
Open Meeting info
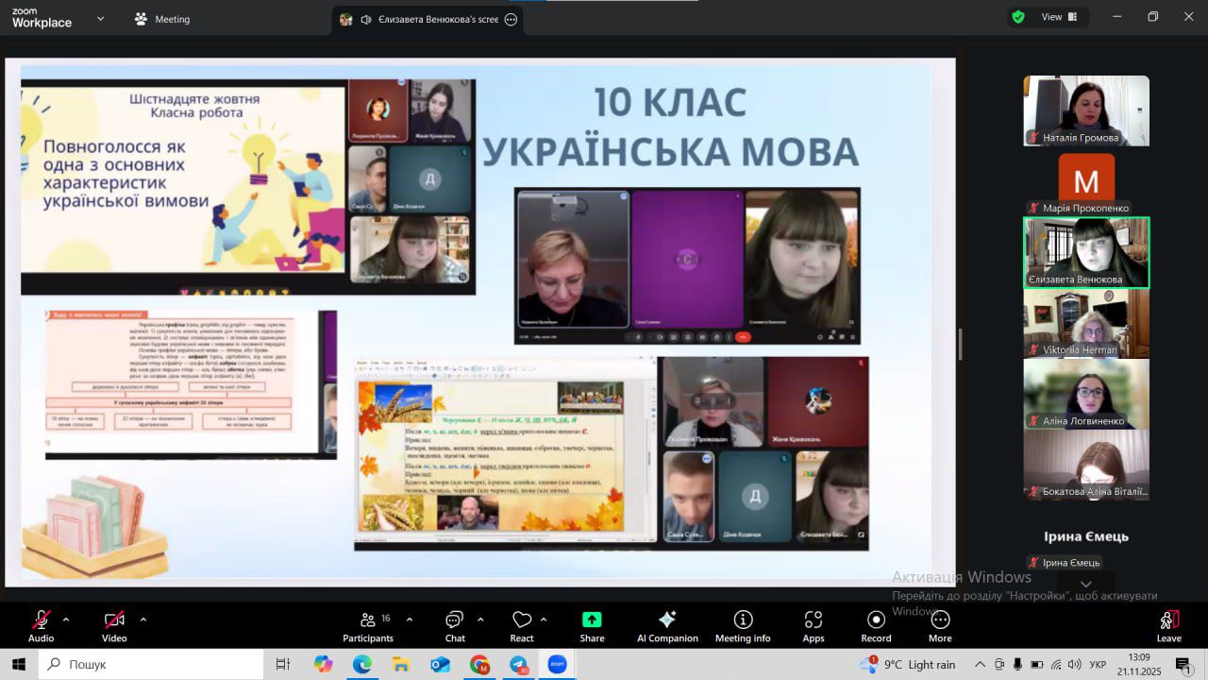pos(743,625)
